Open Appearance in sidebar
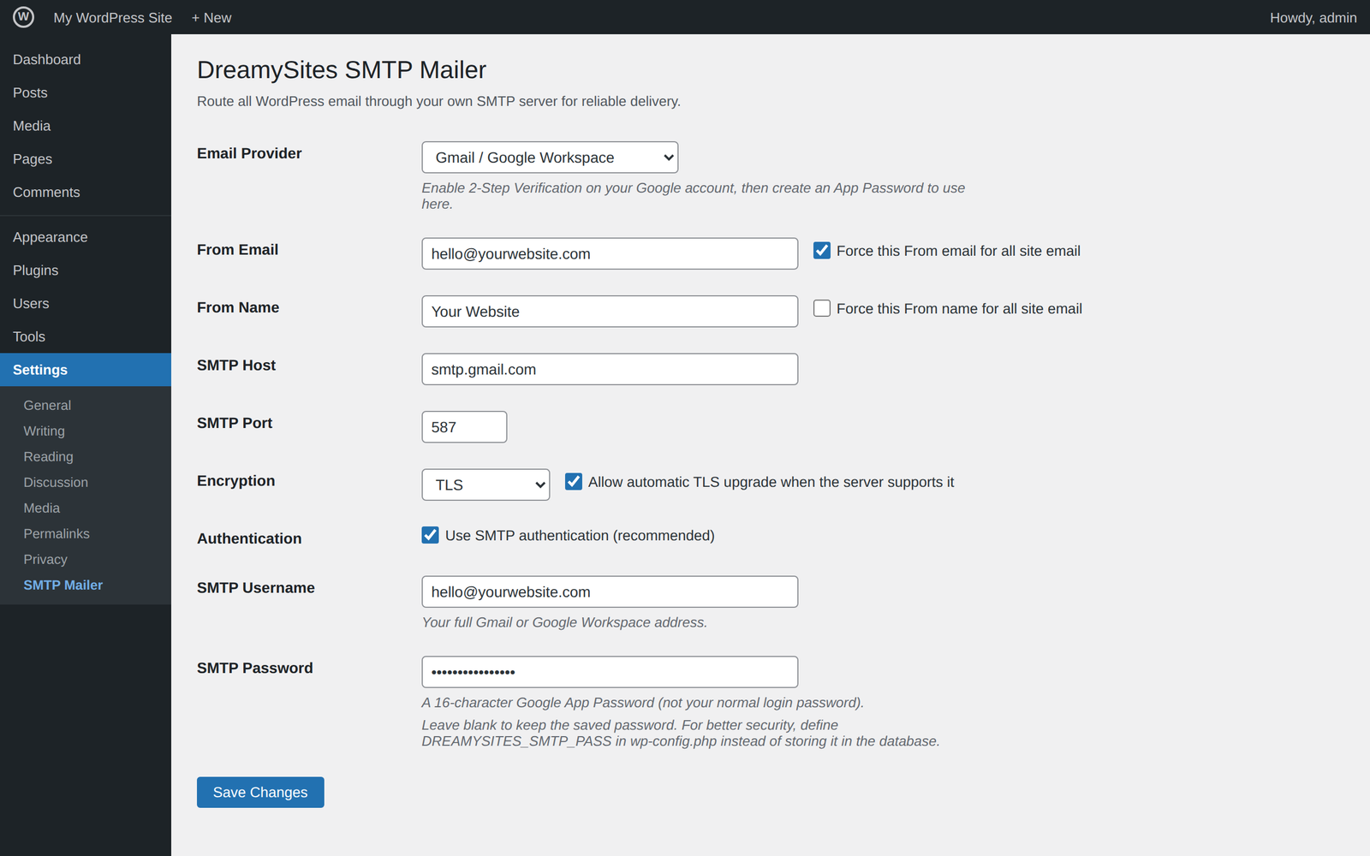Screen dimensions: 1370x856 pos(86,237)
